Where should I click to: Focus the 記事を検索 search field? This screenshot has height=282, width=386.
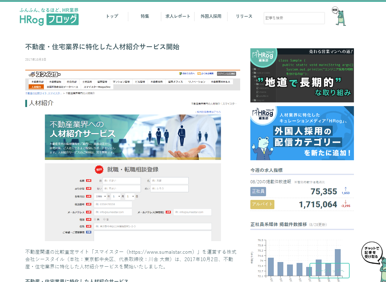294,18
